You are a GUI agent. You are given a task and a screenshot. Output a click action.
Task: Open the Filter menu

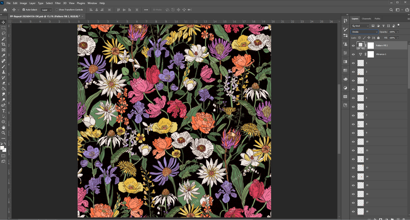point(58,3)
